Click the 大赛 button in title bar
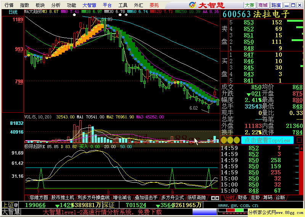Screen dimensions: 305x217 click(250, 5)
